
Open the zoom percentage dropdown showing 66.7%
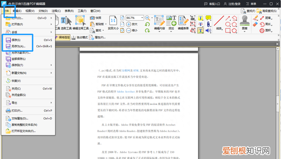tap(142, 18)
